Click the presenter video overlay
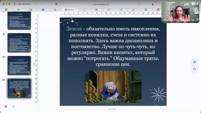The image size is (201, 113). [180, 12]
